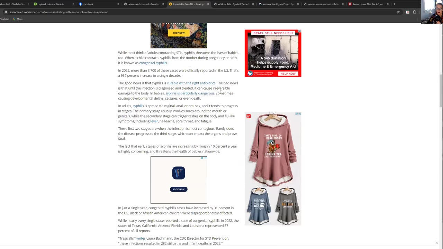Click the W logo in the ad
This screenshot has width=443, height=249.
pyautogui.click(x=179, y=173)
